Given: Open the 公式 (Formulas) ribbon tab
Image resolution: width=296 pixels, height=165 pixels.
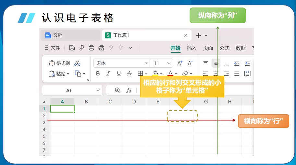Looking at the screenshot, I should click(x=224, y=48).
